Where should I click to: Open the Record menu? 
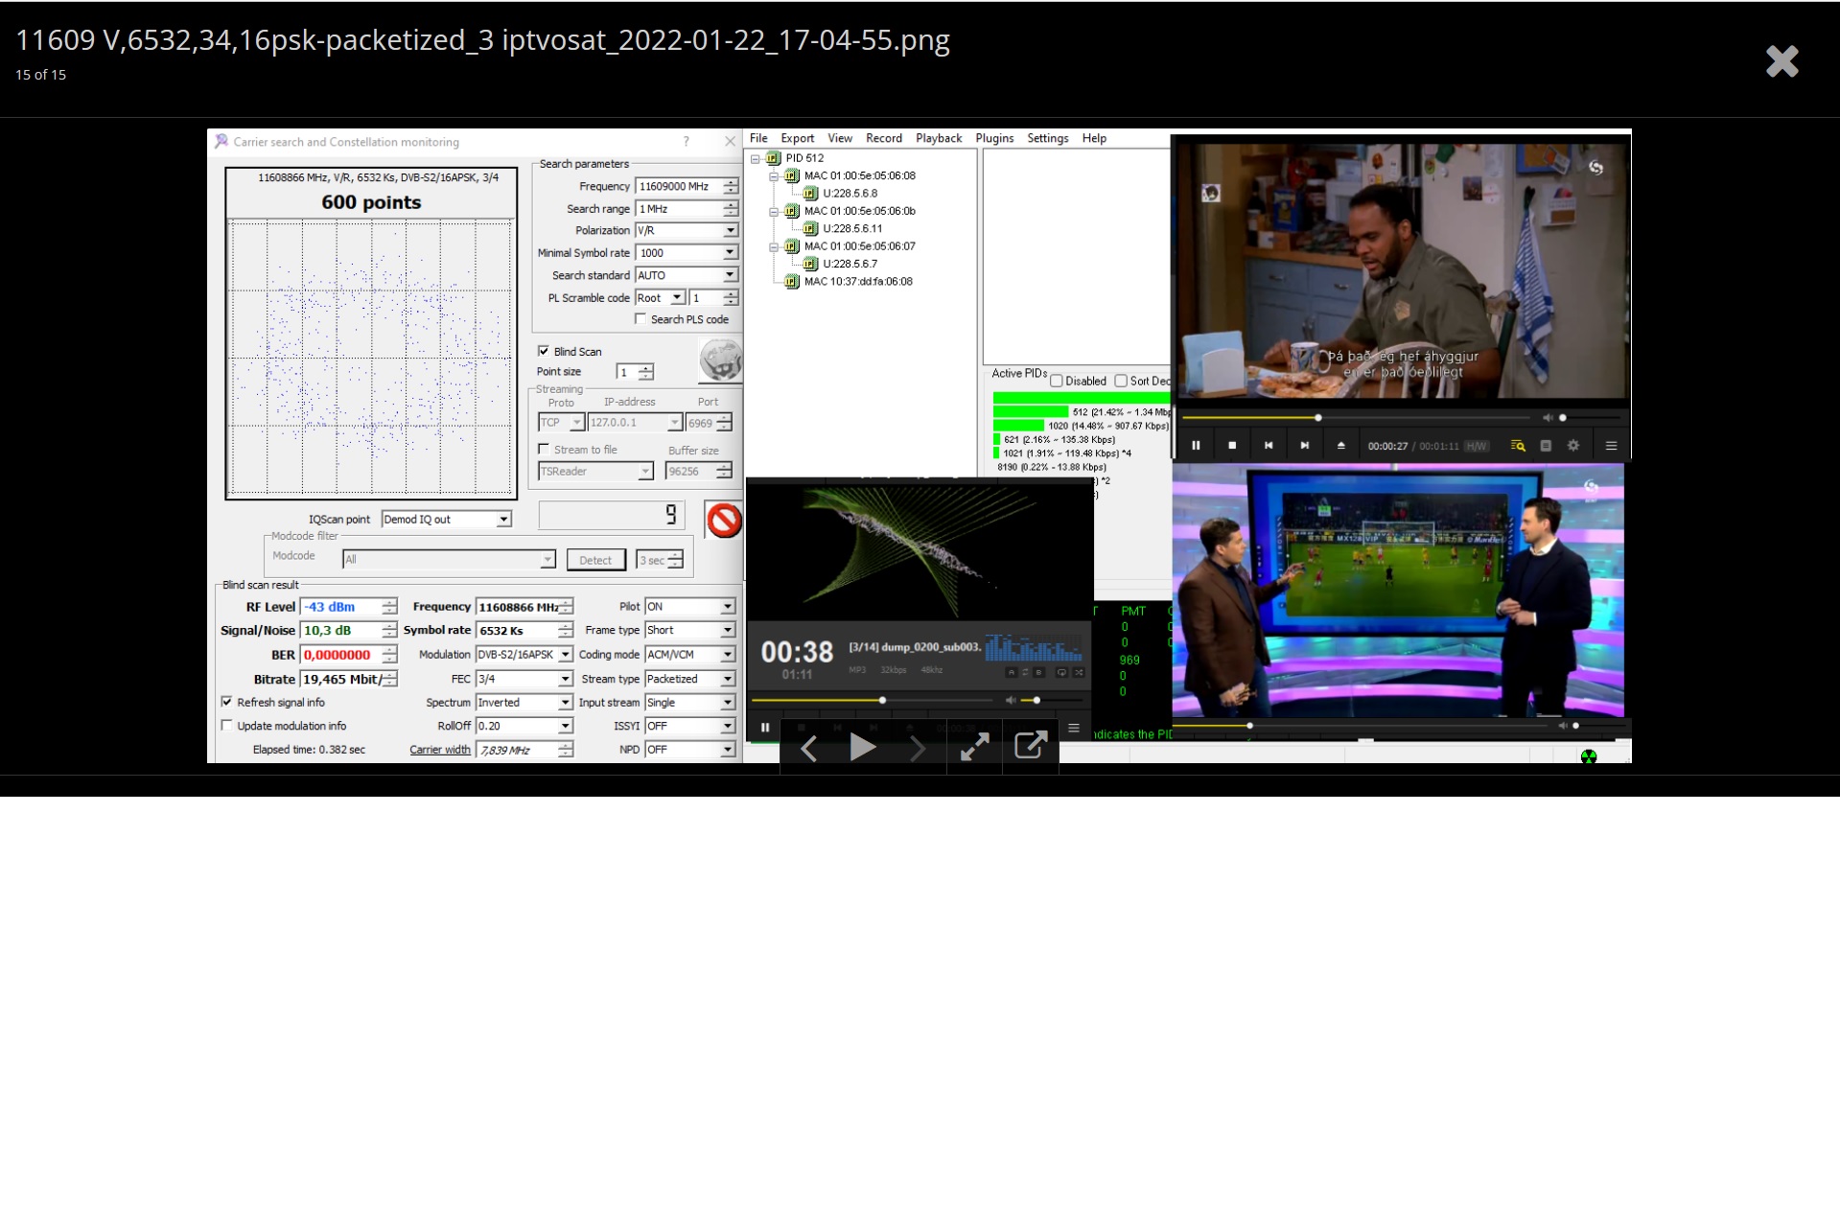[883, 138]
